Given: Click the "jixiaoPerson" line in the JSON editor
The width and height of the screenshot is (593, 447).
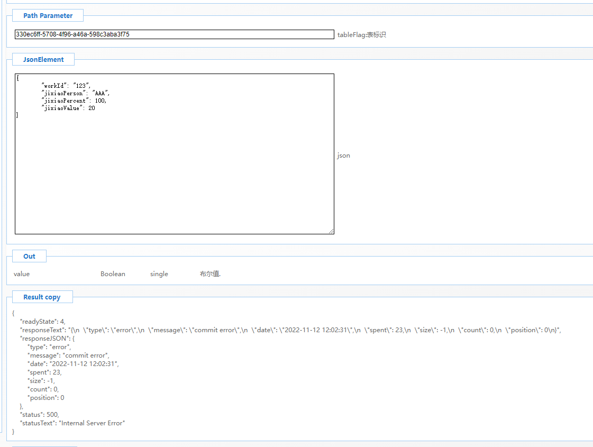Looking at the screenshot, I should pos(75,93).
